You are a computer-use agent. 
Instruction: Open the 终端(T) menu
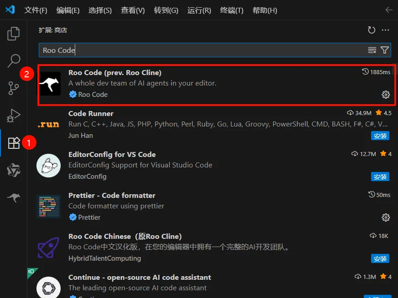click(x=232, y=10)
